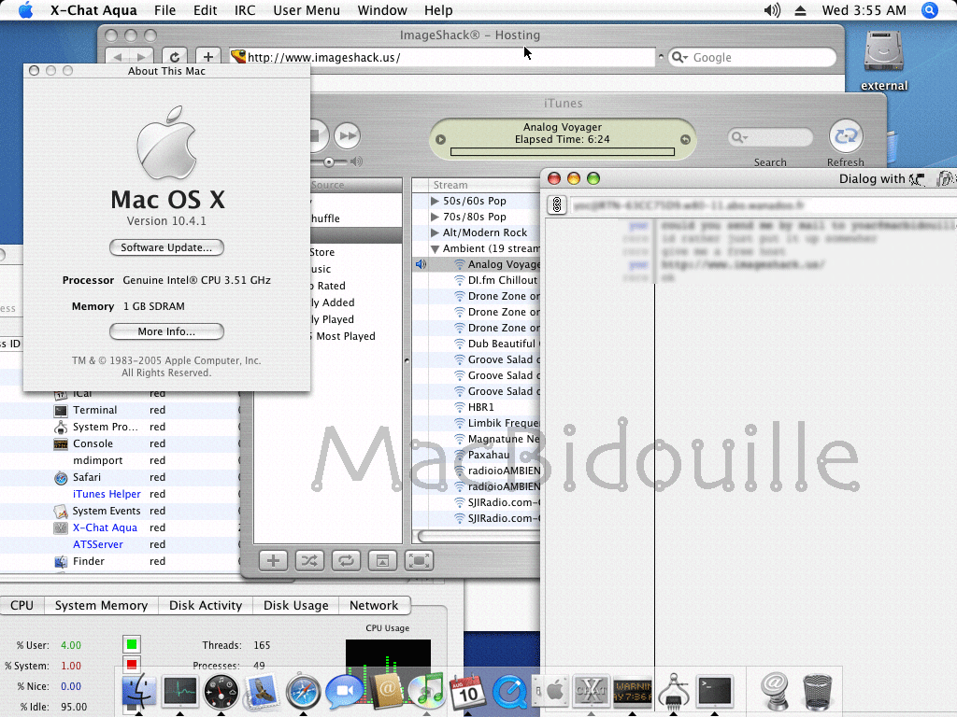Click iTunes music note Dock icon

(x=426, y=692)
